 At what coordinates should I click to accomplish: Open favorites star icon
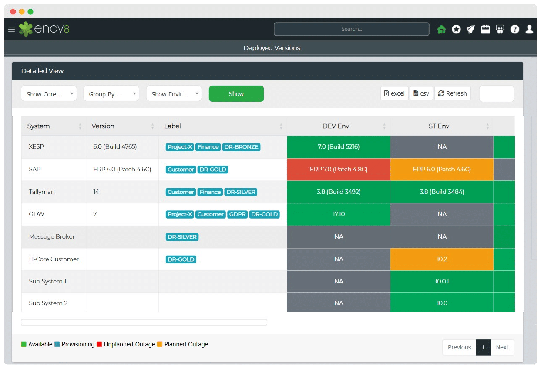click(456, 29)
